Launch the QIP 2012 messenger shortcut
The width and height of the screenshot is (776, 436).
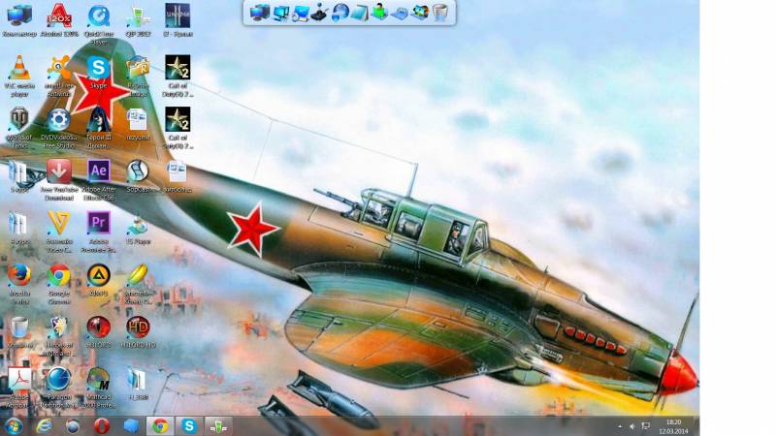point(138,16)
